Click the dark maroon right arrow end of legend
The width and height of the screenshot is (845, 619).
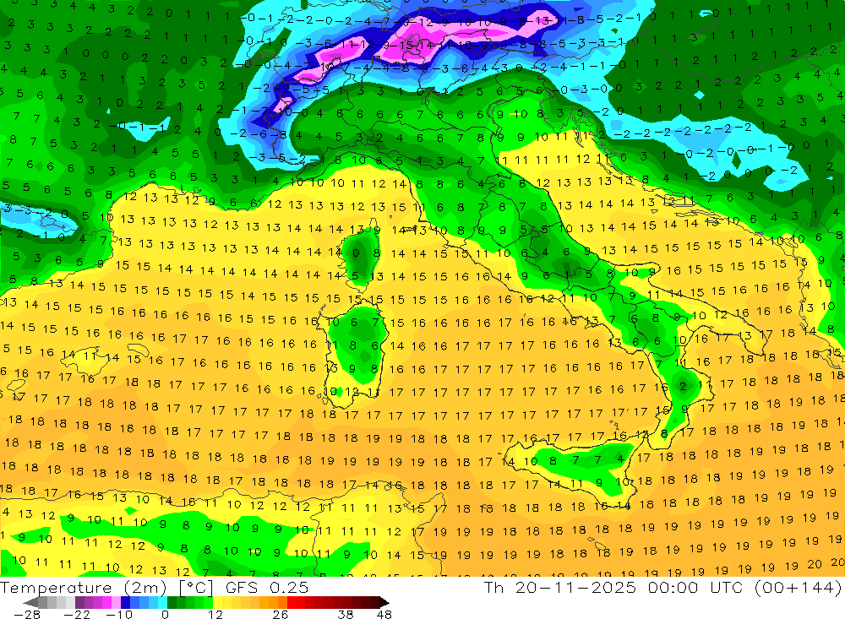pos(384,602)
